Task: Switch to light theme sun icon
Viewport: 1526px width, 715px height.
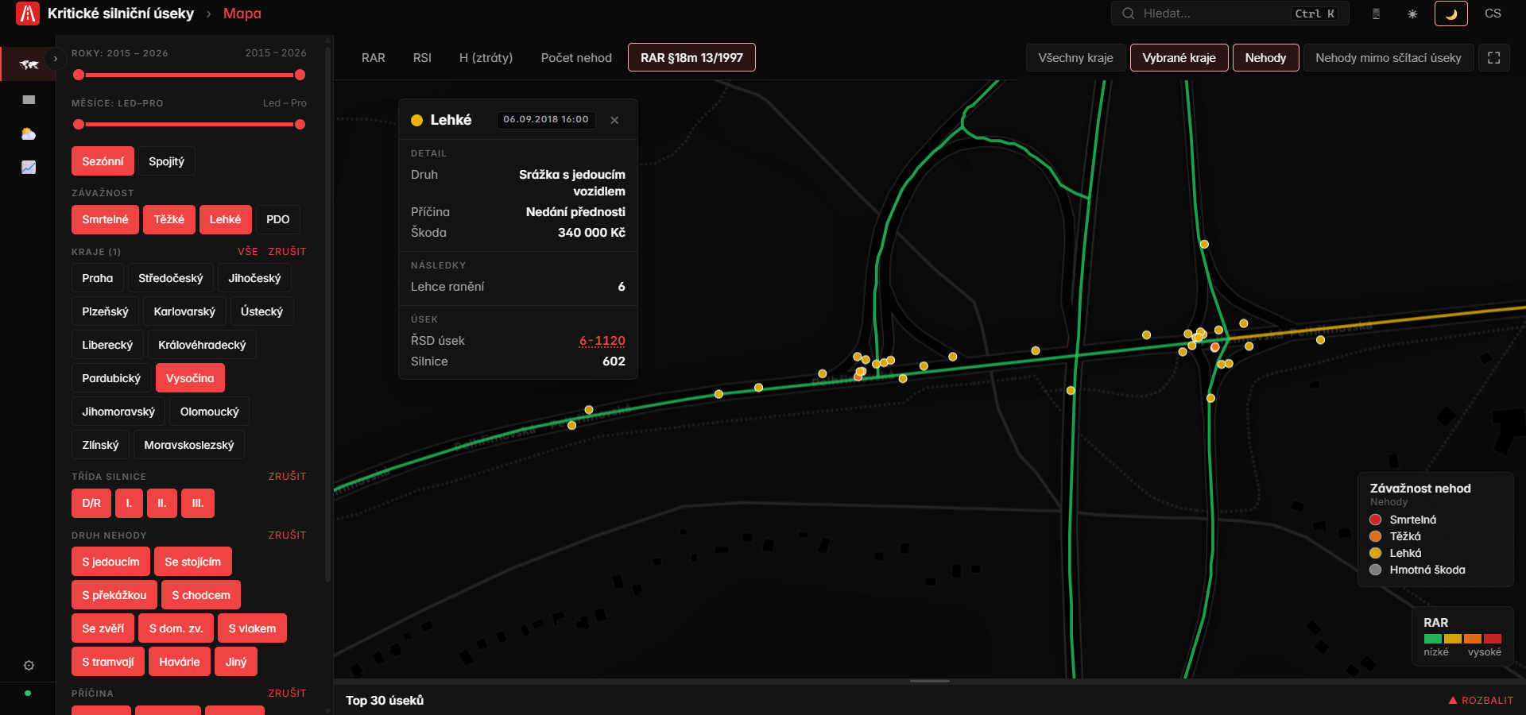Action: [1412, 14]
